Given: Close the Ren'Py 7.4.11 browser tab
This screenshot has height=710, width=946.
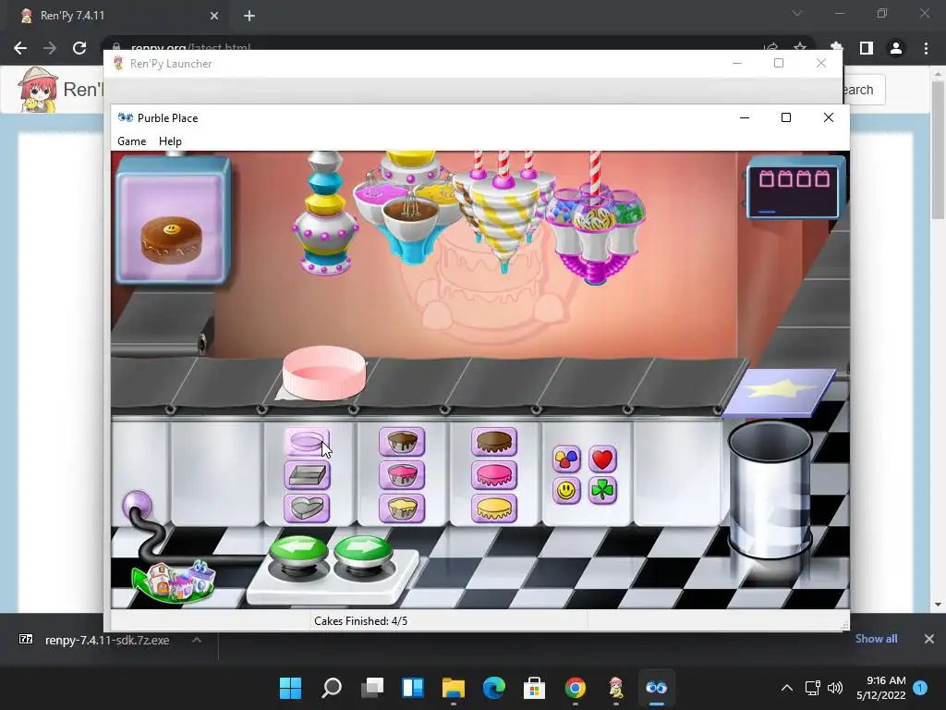Looking at the screenshot, I should coord(214,16).
